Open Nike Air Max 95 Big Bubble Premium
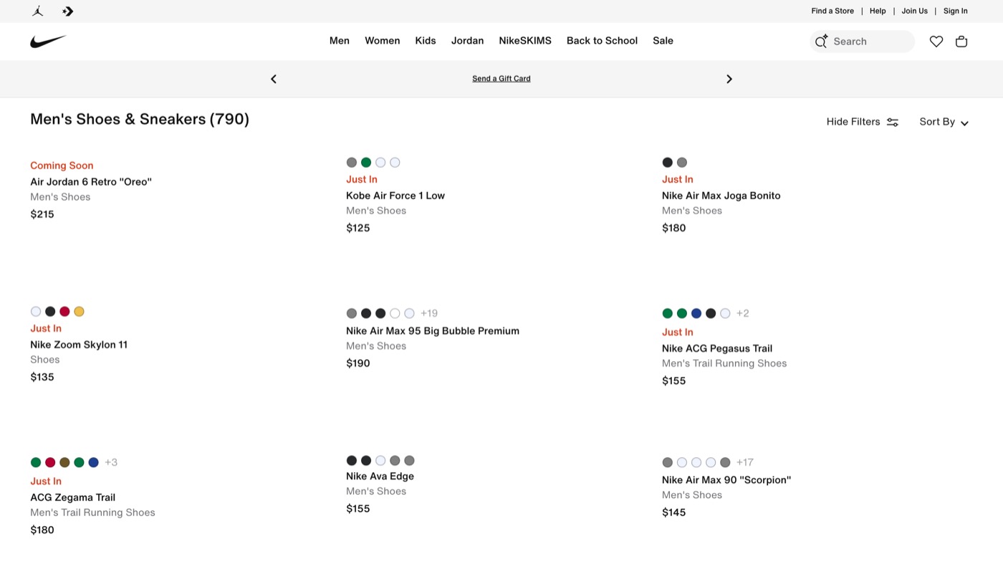The image size is (1003, 564). pyautogui.click(x=433, y=331)
